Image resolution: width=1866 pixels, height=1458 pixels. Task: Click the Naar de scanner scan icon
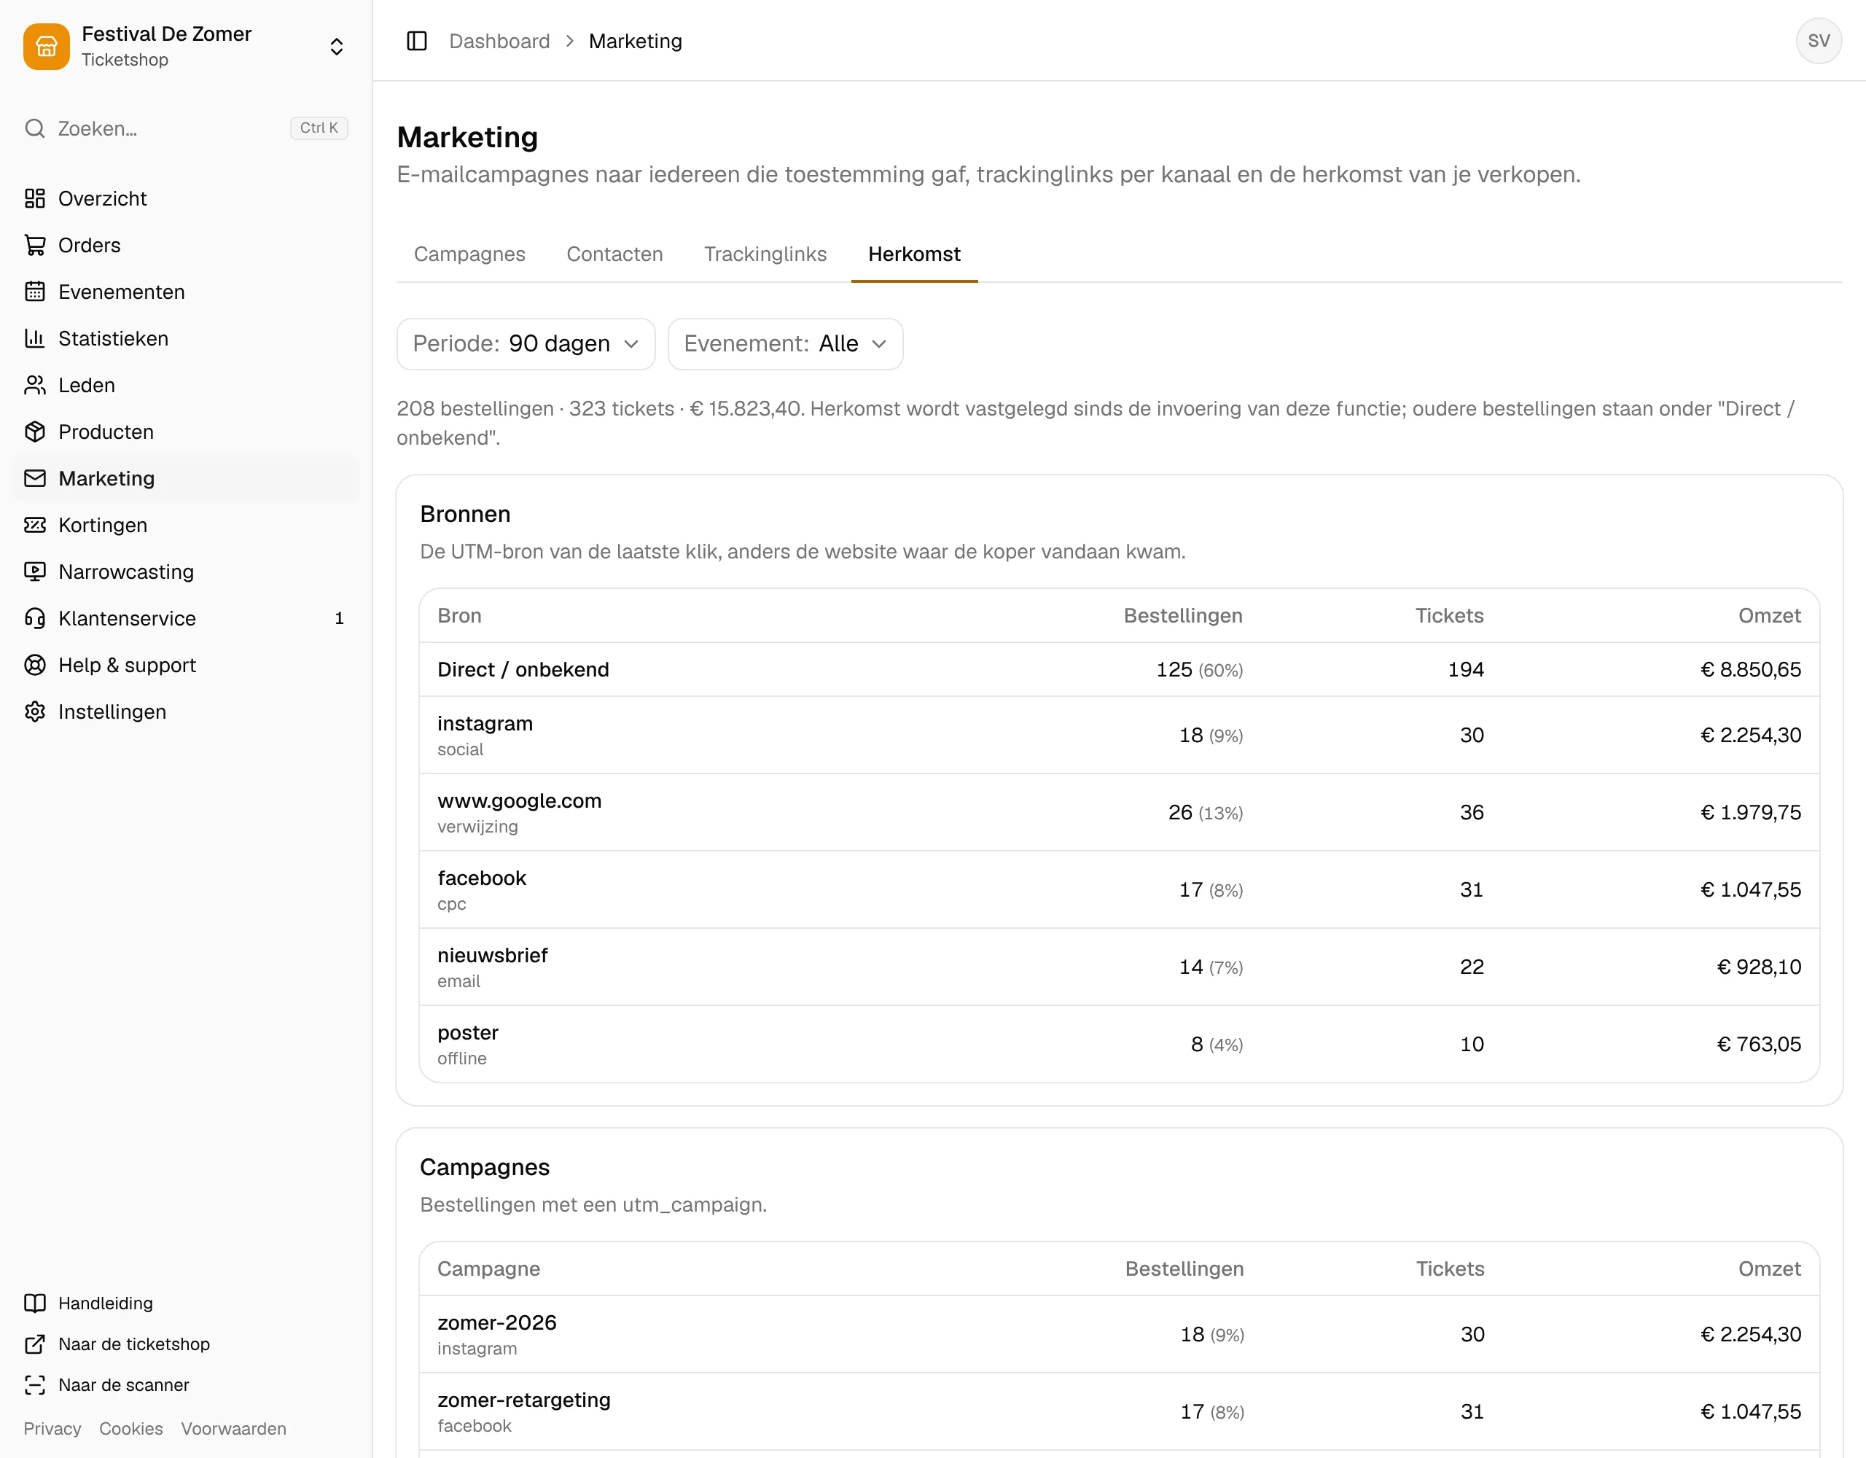35,1385
